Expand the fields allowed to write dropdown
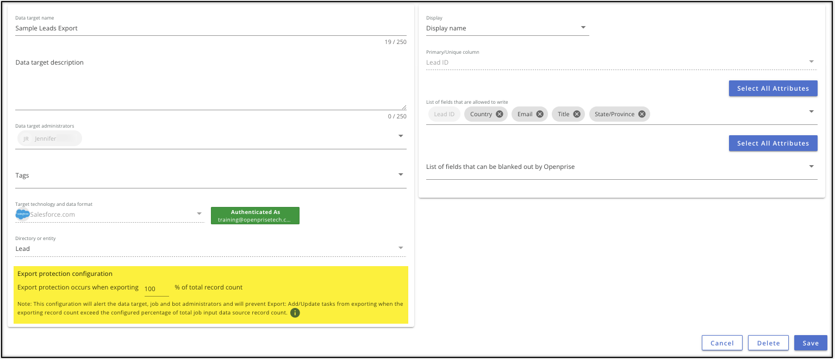 click(x=811, y=111)
